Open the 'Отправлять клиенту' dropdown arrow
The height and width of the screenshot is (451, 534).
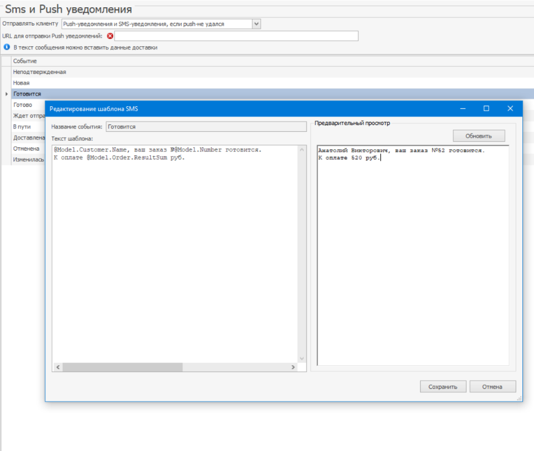tap(256, 24)
